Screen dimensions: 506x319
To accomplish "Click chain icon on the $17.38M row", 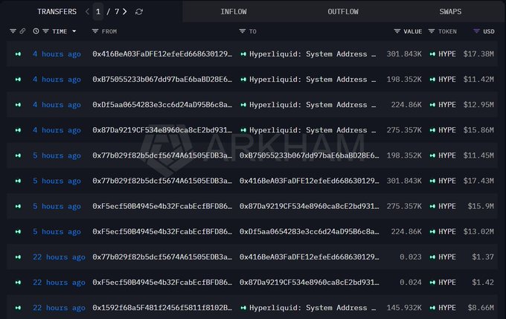I will [18, 54].
